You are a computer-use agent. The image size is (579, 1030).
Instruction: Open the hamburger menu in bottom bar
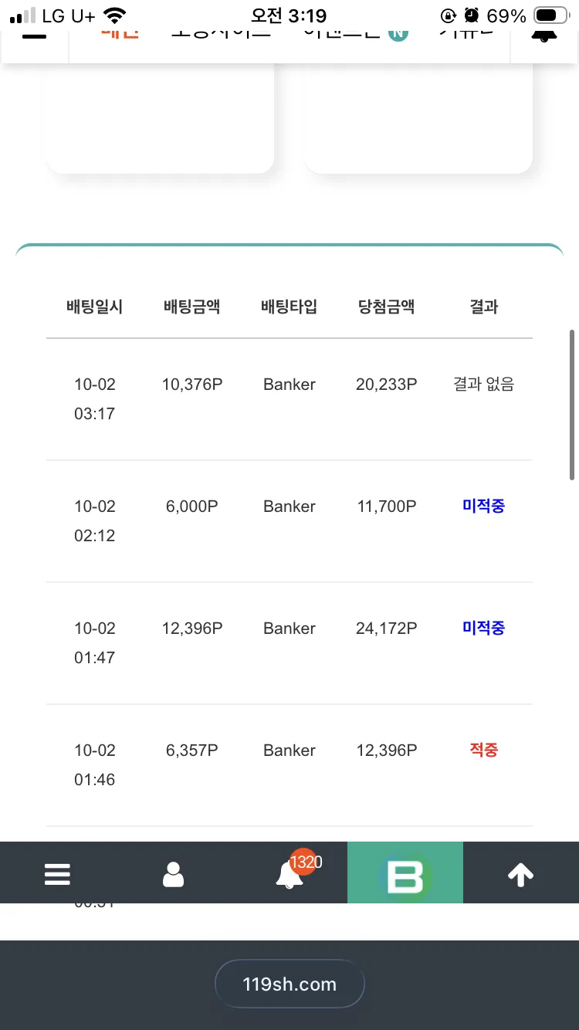[58, 873]
